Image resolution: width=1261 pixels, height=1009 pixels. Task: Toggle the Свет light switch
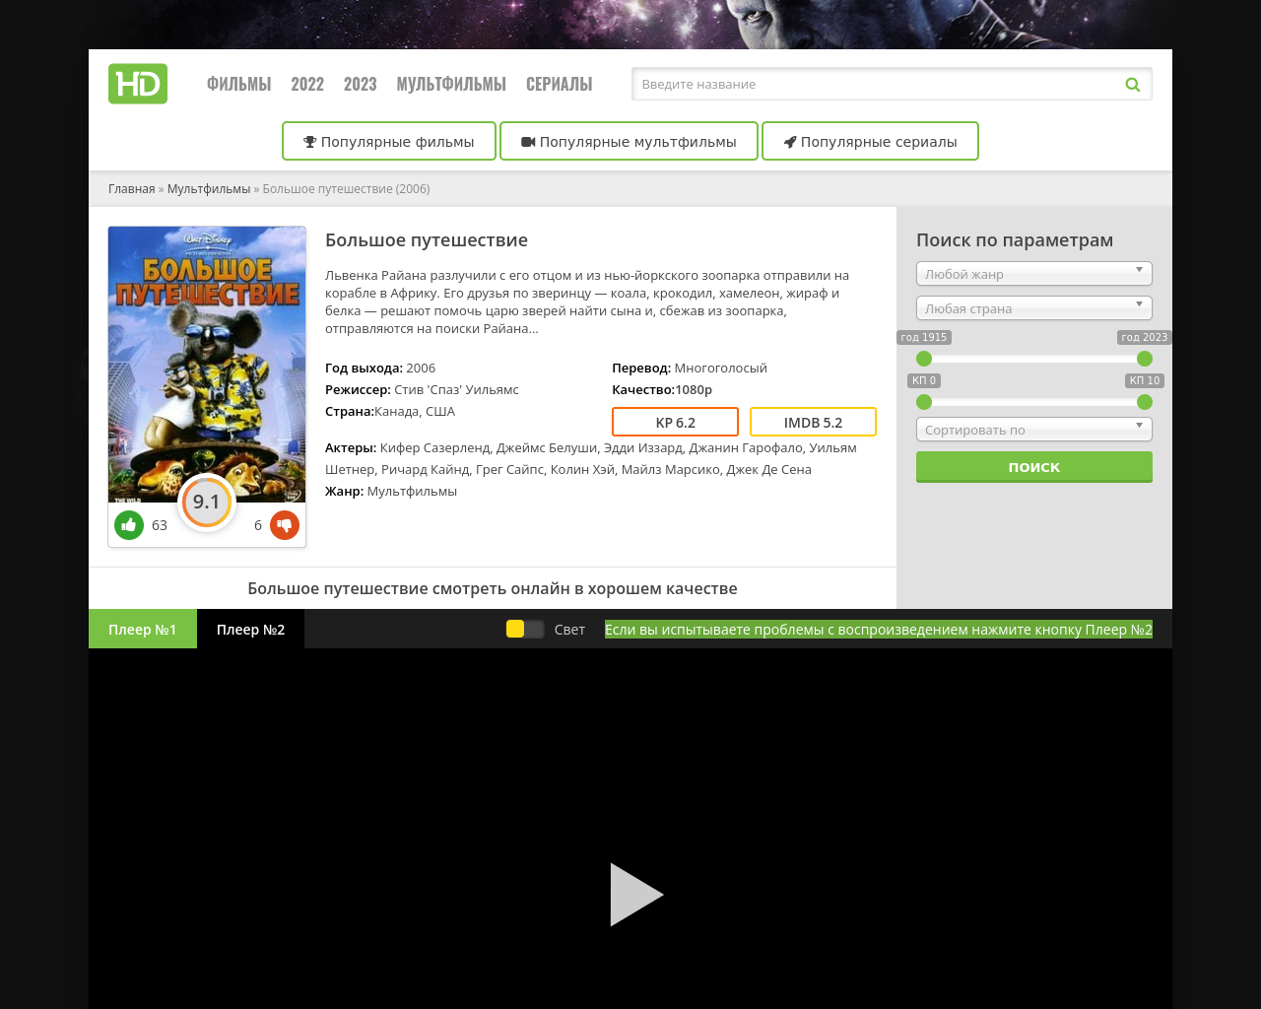coord(525,630)
